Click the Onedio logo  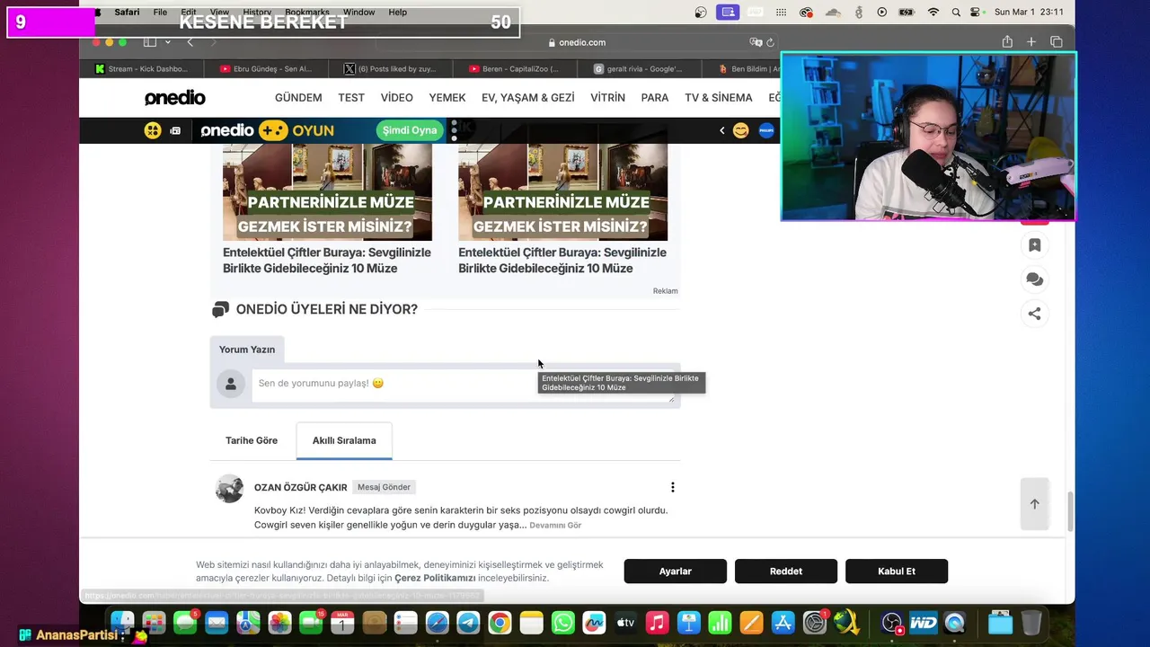click(x=175, y=98)
